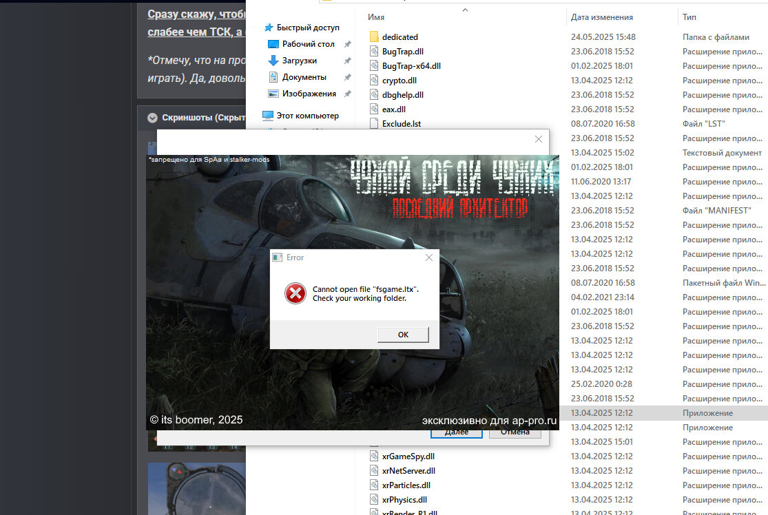This screenshot has width=768, height=515.
Task: Click the scope screenshot thumbnail on the webpage
Action: tap(196, 489)
